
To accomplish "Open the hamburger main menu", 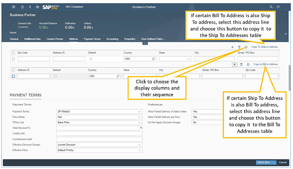I will (13, 7).
